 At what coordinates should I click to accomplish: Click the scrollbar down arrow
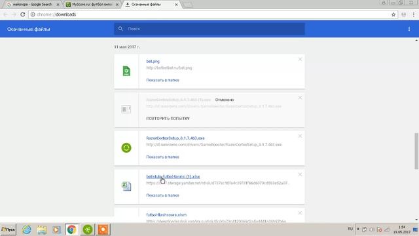416,220
